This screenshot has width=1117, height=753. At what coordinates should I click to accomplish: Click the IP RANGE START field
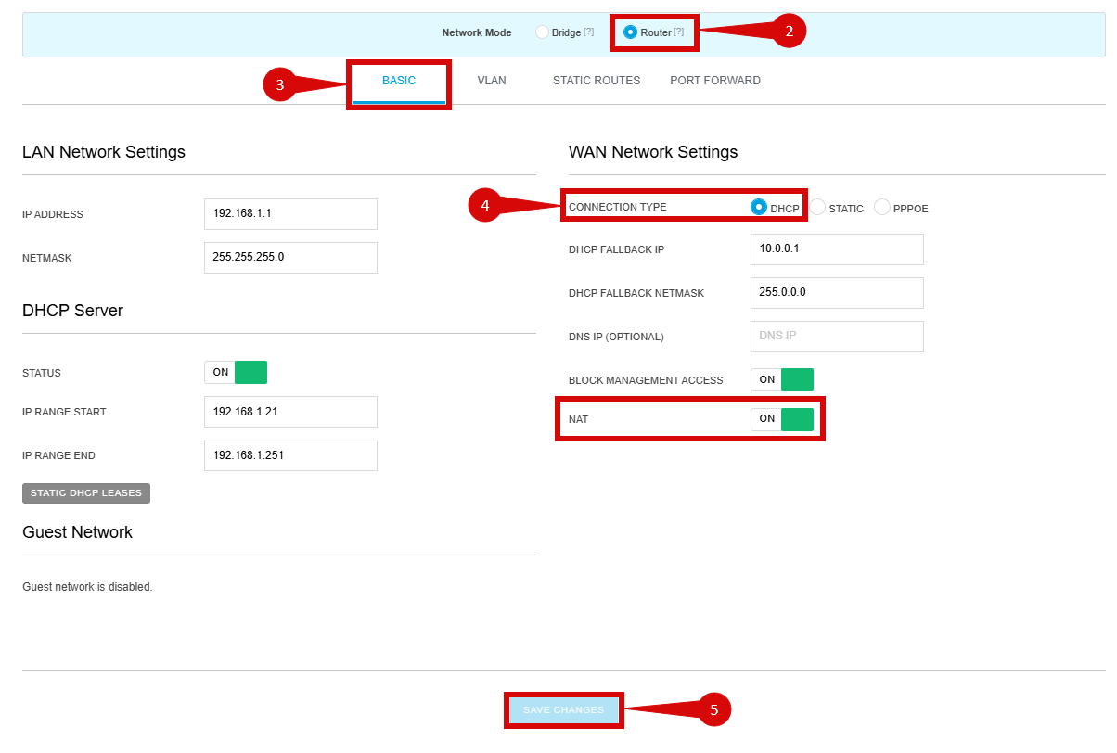coord(290,412)
